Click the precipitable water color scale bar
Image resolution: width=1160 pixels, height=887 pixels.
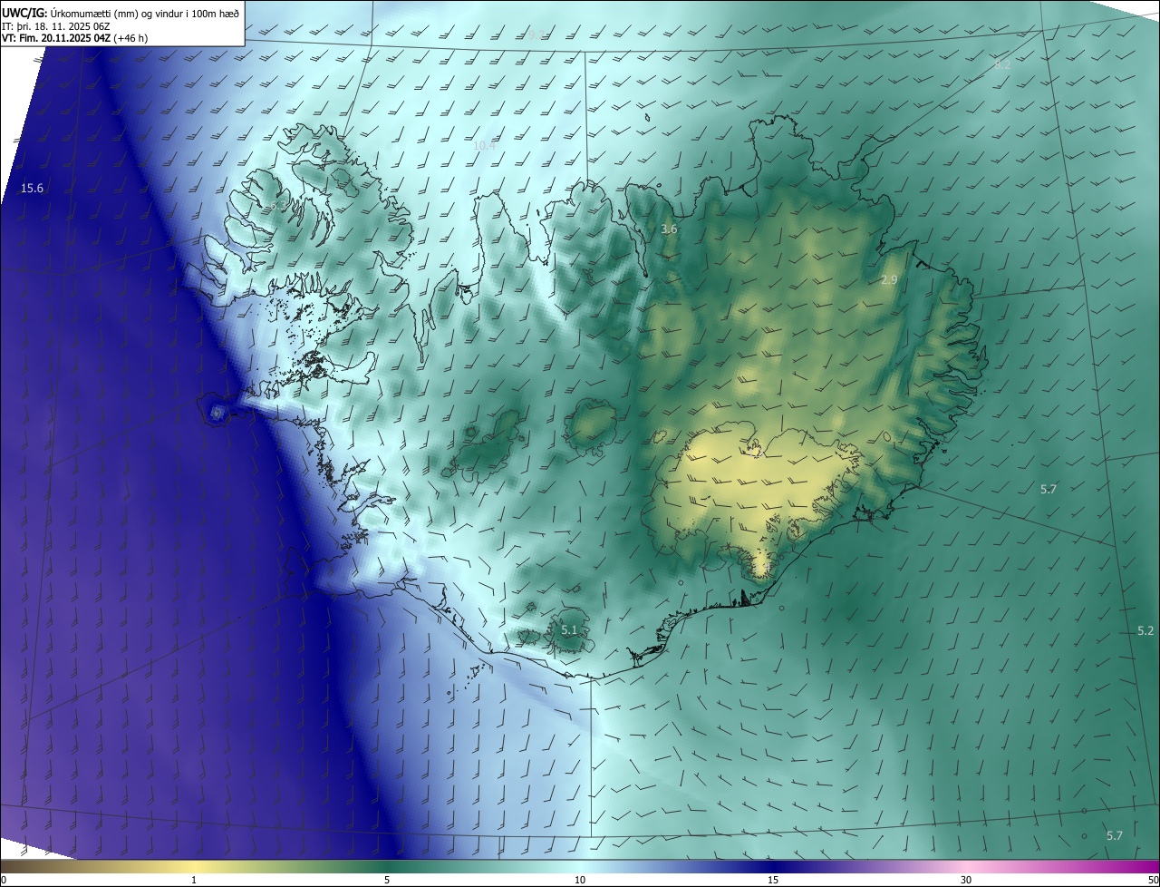click(580, 866)
